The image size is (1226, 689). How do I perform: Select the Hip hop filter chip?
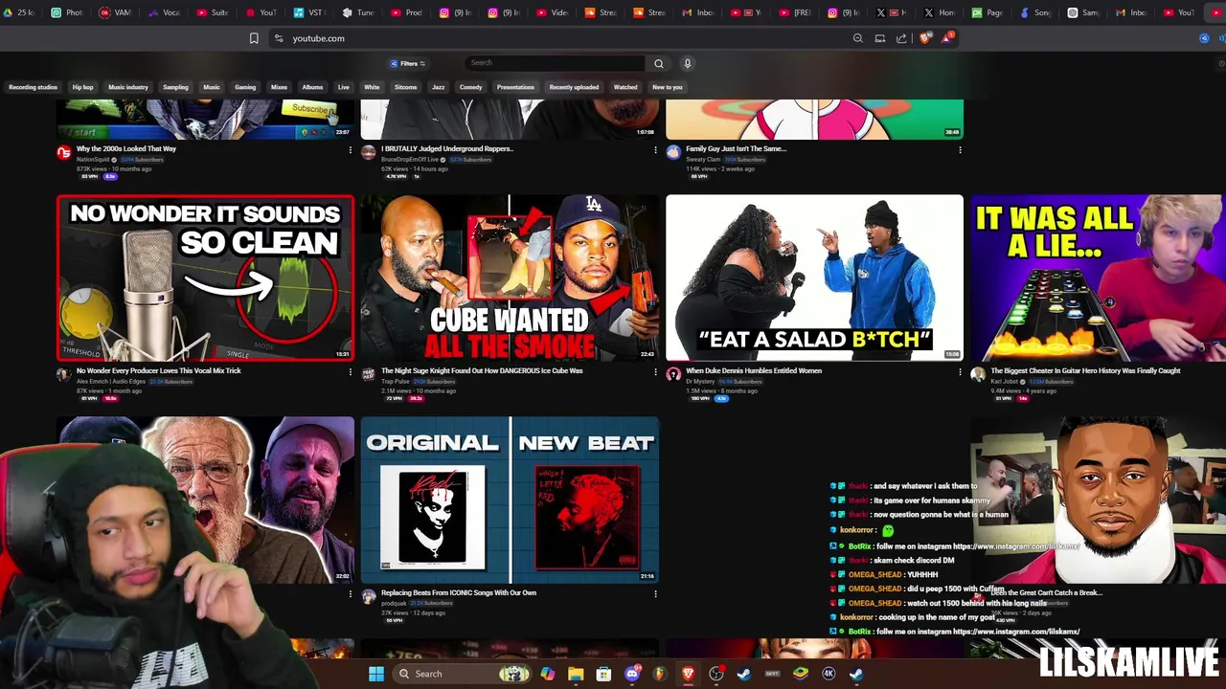[82, 87]
